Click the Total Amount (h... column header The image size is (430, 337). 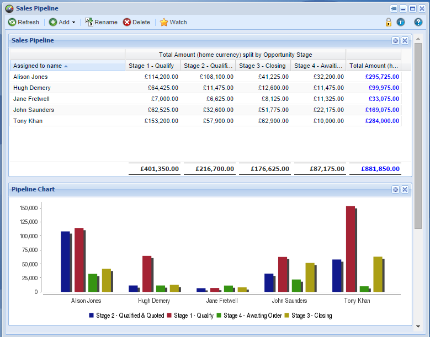coord(374,66)
